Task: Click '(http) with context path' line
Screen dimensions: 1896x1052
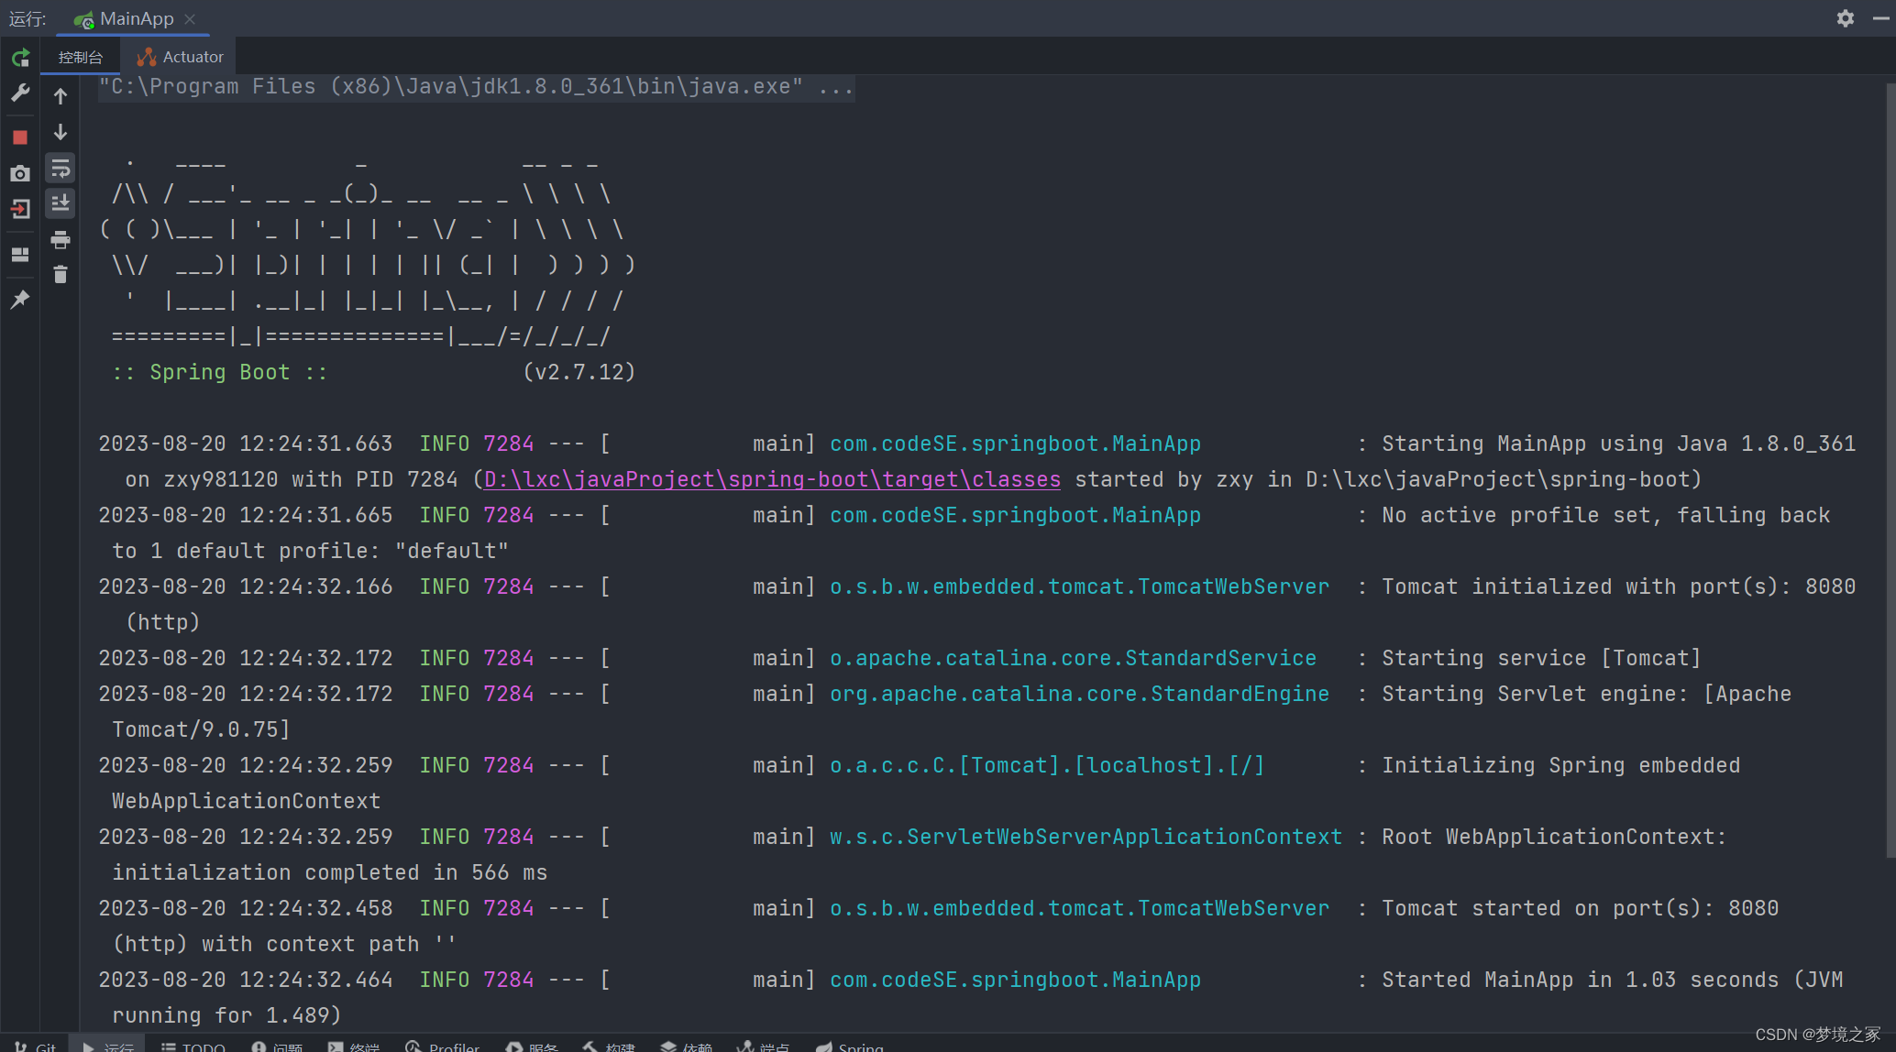Action: point(284,944)
